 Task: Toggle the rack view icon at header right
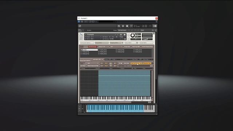pos(155,26)
